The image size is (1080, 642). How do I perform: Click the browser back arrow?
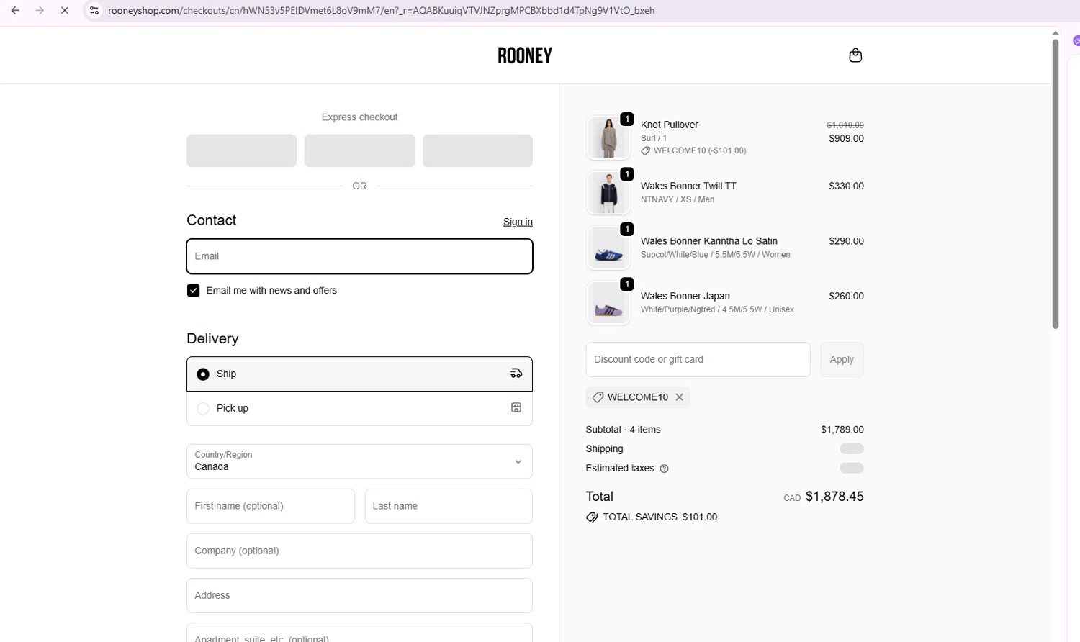tap(15, 11)
